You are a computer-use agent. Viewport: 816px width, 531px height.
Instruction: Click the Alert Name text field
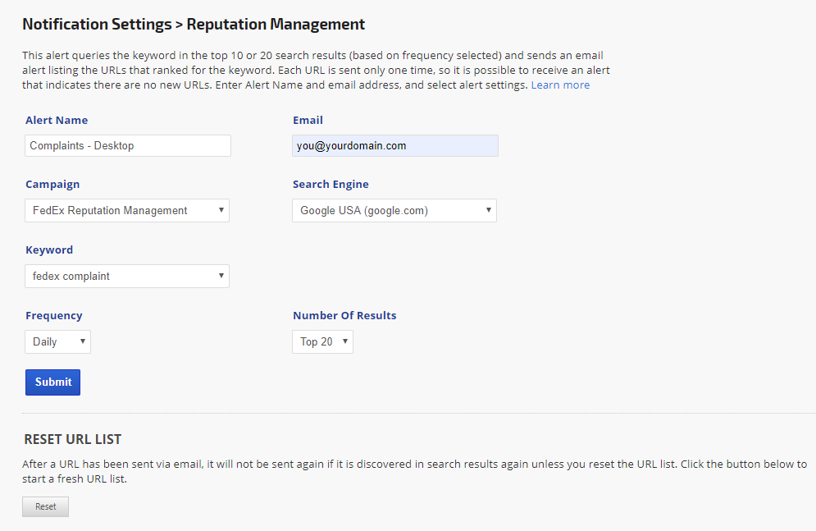[x=128, y=145]
